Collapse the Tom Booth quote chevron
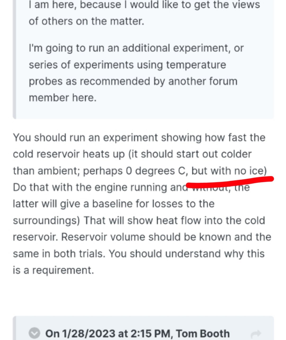The image size is (286, 340). (35, 333)
